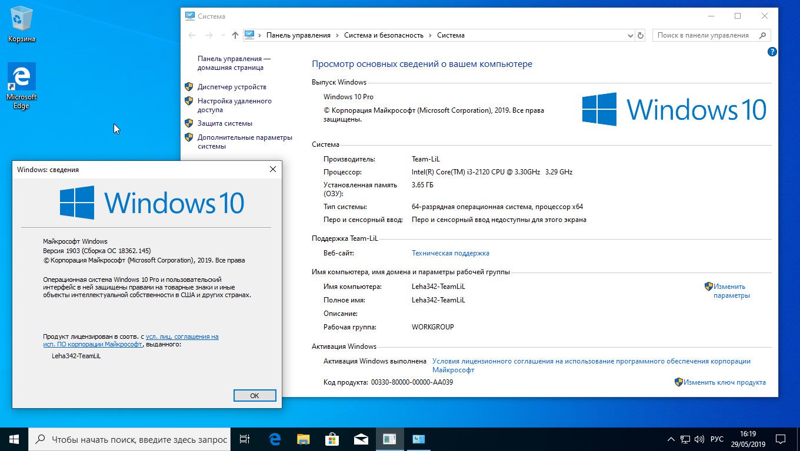Open Microsoft Store from the taskbar
This screenshot has height=451, width=800.
[332, 439]
